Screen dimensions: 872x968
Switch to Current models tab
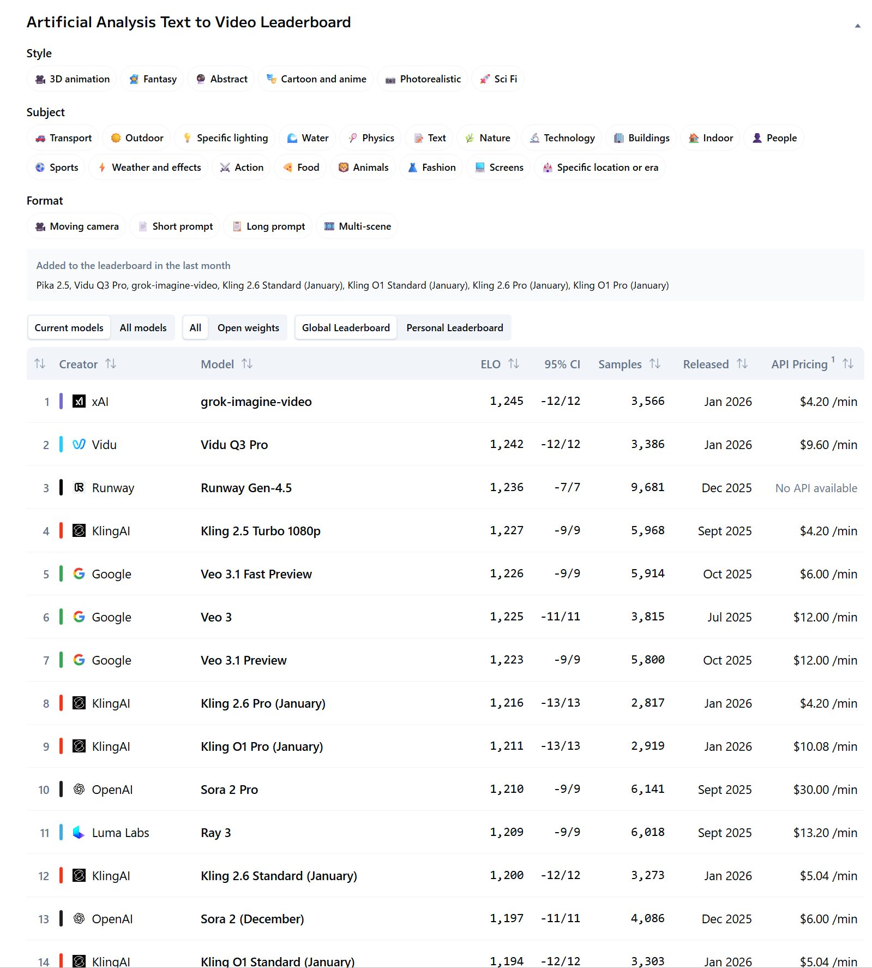tap(69, 328)
